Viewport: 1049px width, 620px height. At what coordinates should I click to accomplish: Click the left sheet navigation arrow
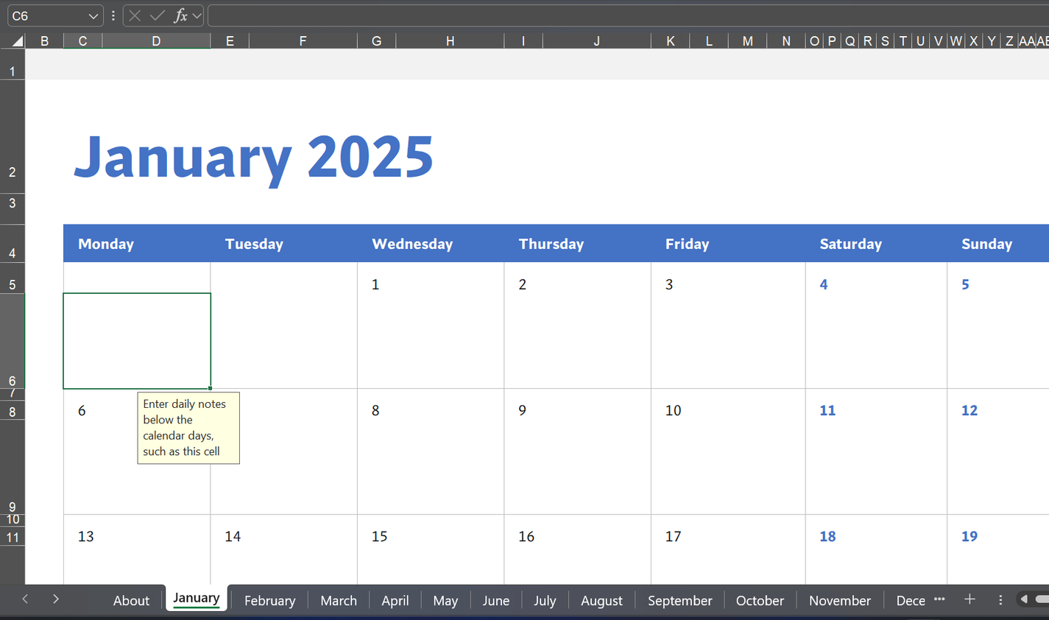24,600
